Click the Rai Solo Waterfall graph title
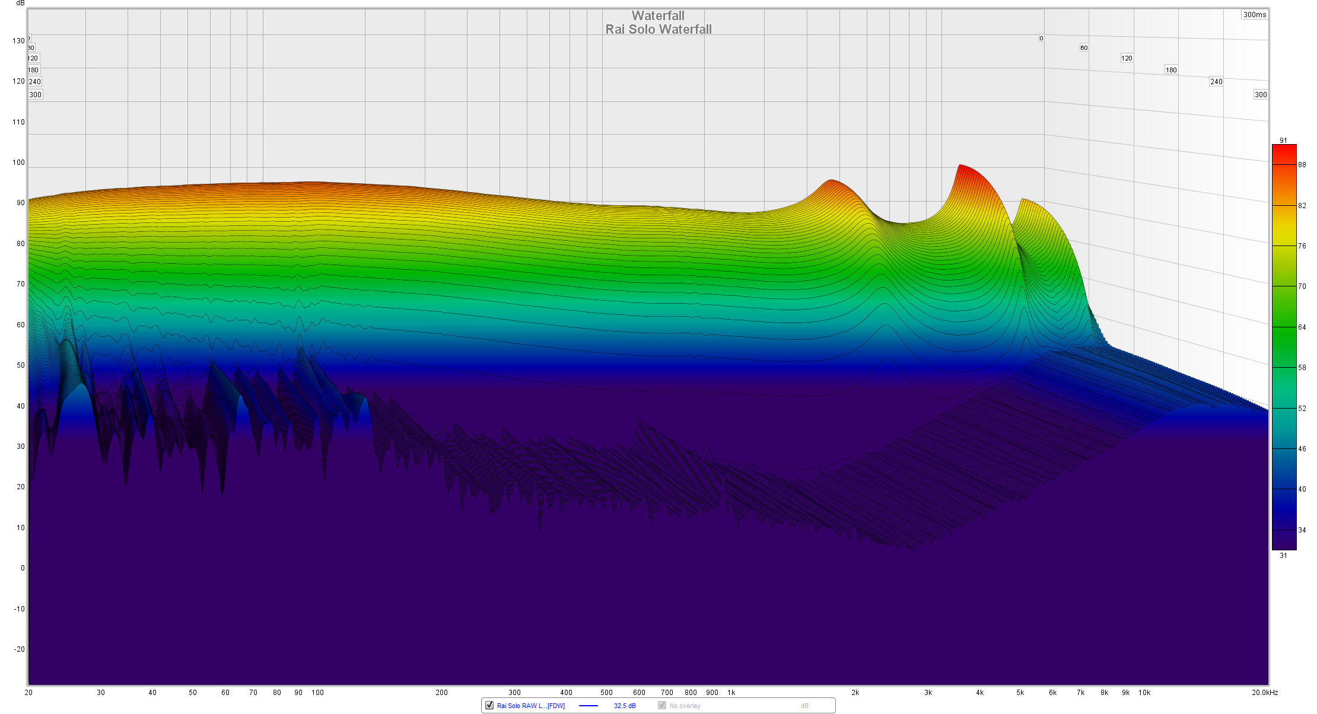This screenshot has height=714, width=1317. pos(658,29)
